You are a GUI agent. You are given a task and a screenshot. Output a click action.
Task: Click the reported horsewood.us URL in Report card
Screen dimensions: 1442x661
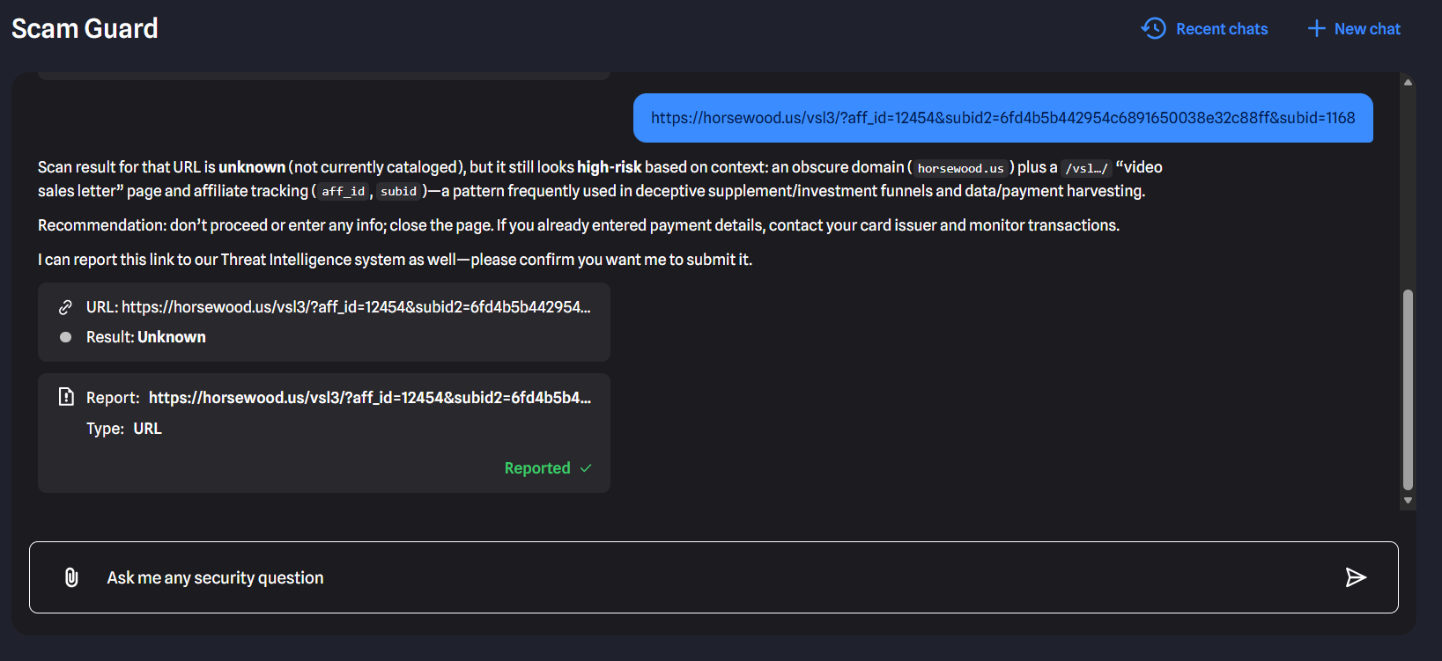(370, 398)
